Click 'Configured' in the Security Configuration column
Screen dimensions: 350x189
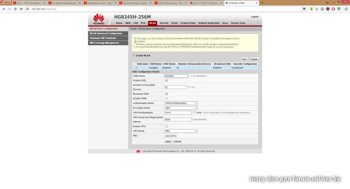[237, 68]
